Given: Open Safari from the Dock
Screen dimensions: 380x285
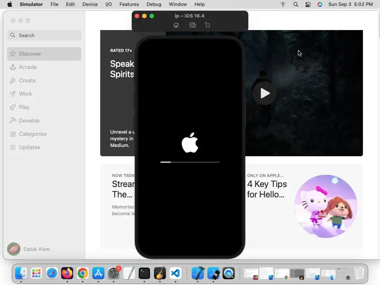Looking at the screenshot, I should pos(52,273).
